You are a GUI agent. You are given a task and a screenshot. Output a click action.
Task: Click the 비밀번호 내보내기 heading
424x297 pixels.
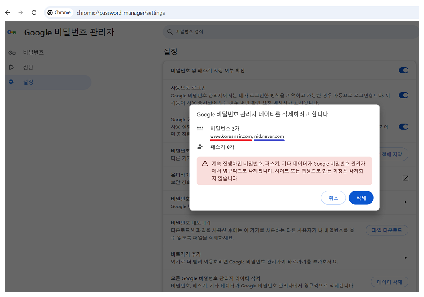(x=191, y=223)
